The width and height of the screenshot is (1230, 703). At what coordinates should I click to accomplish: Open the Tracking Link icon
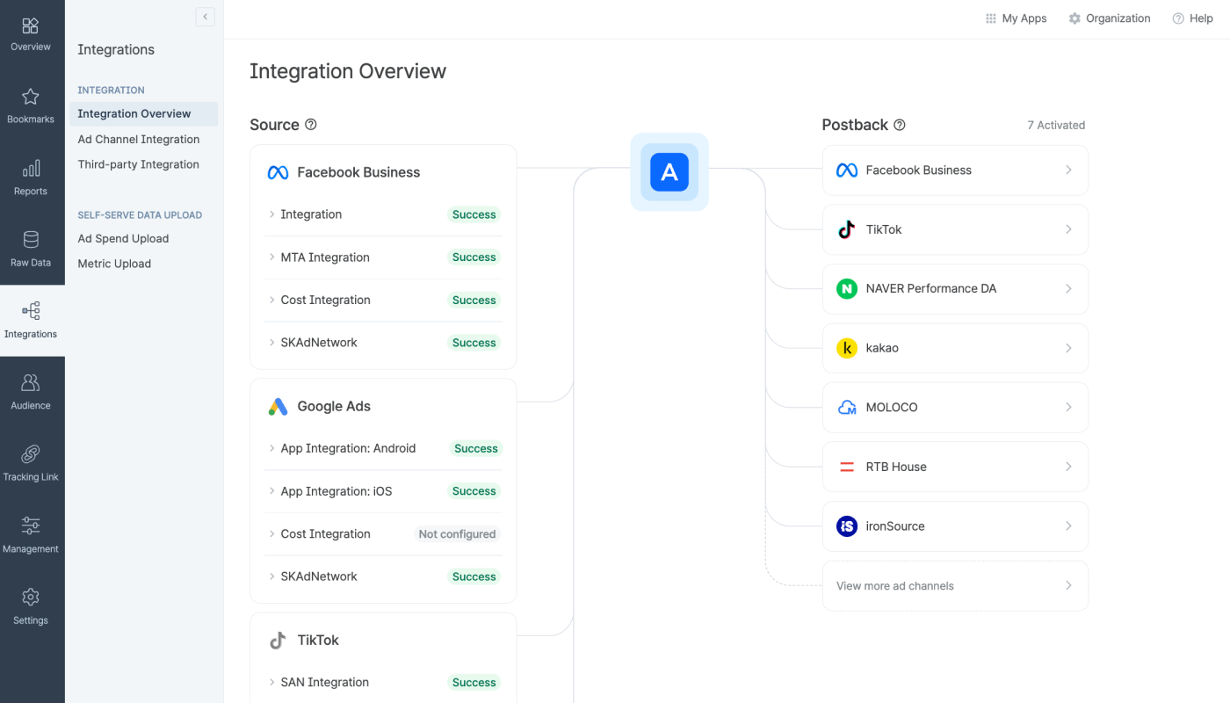click(31, 454)
